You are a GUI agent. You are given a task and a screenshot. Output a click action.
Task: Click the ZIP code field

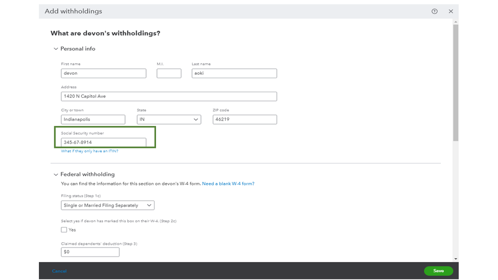click(x=244, y=120)
